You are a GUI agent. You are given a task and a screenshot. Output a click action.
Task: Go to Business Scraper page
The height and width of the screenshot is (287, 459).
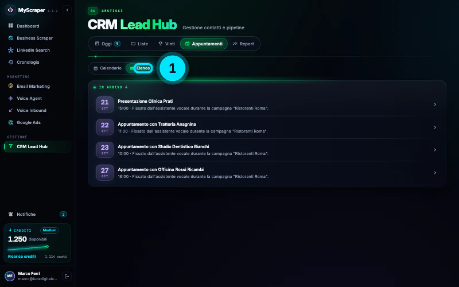[x=37, y=38]
